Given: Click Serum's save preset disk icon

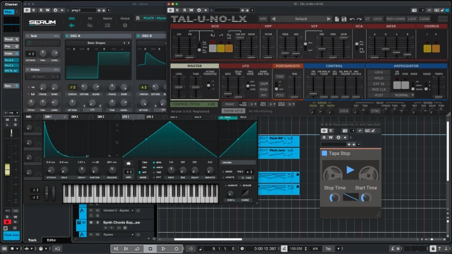Looking at the screenshot, I should point(137,18).
